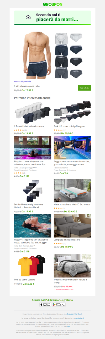Click the star rating under Pack Navigare boxer

58,130
